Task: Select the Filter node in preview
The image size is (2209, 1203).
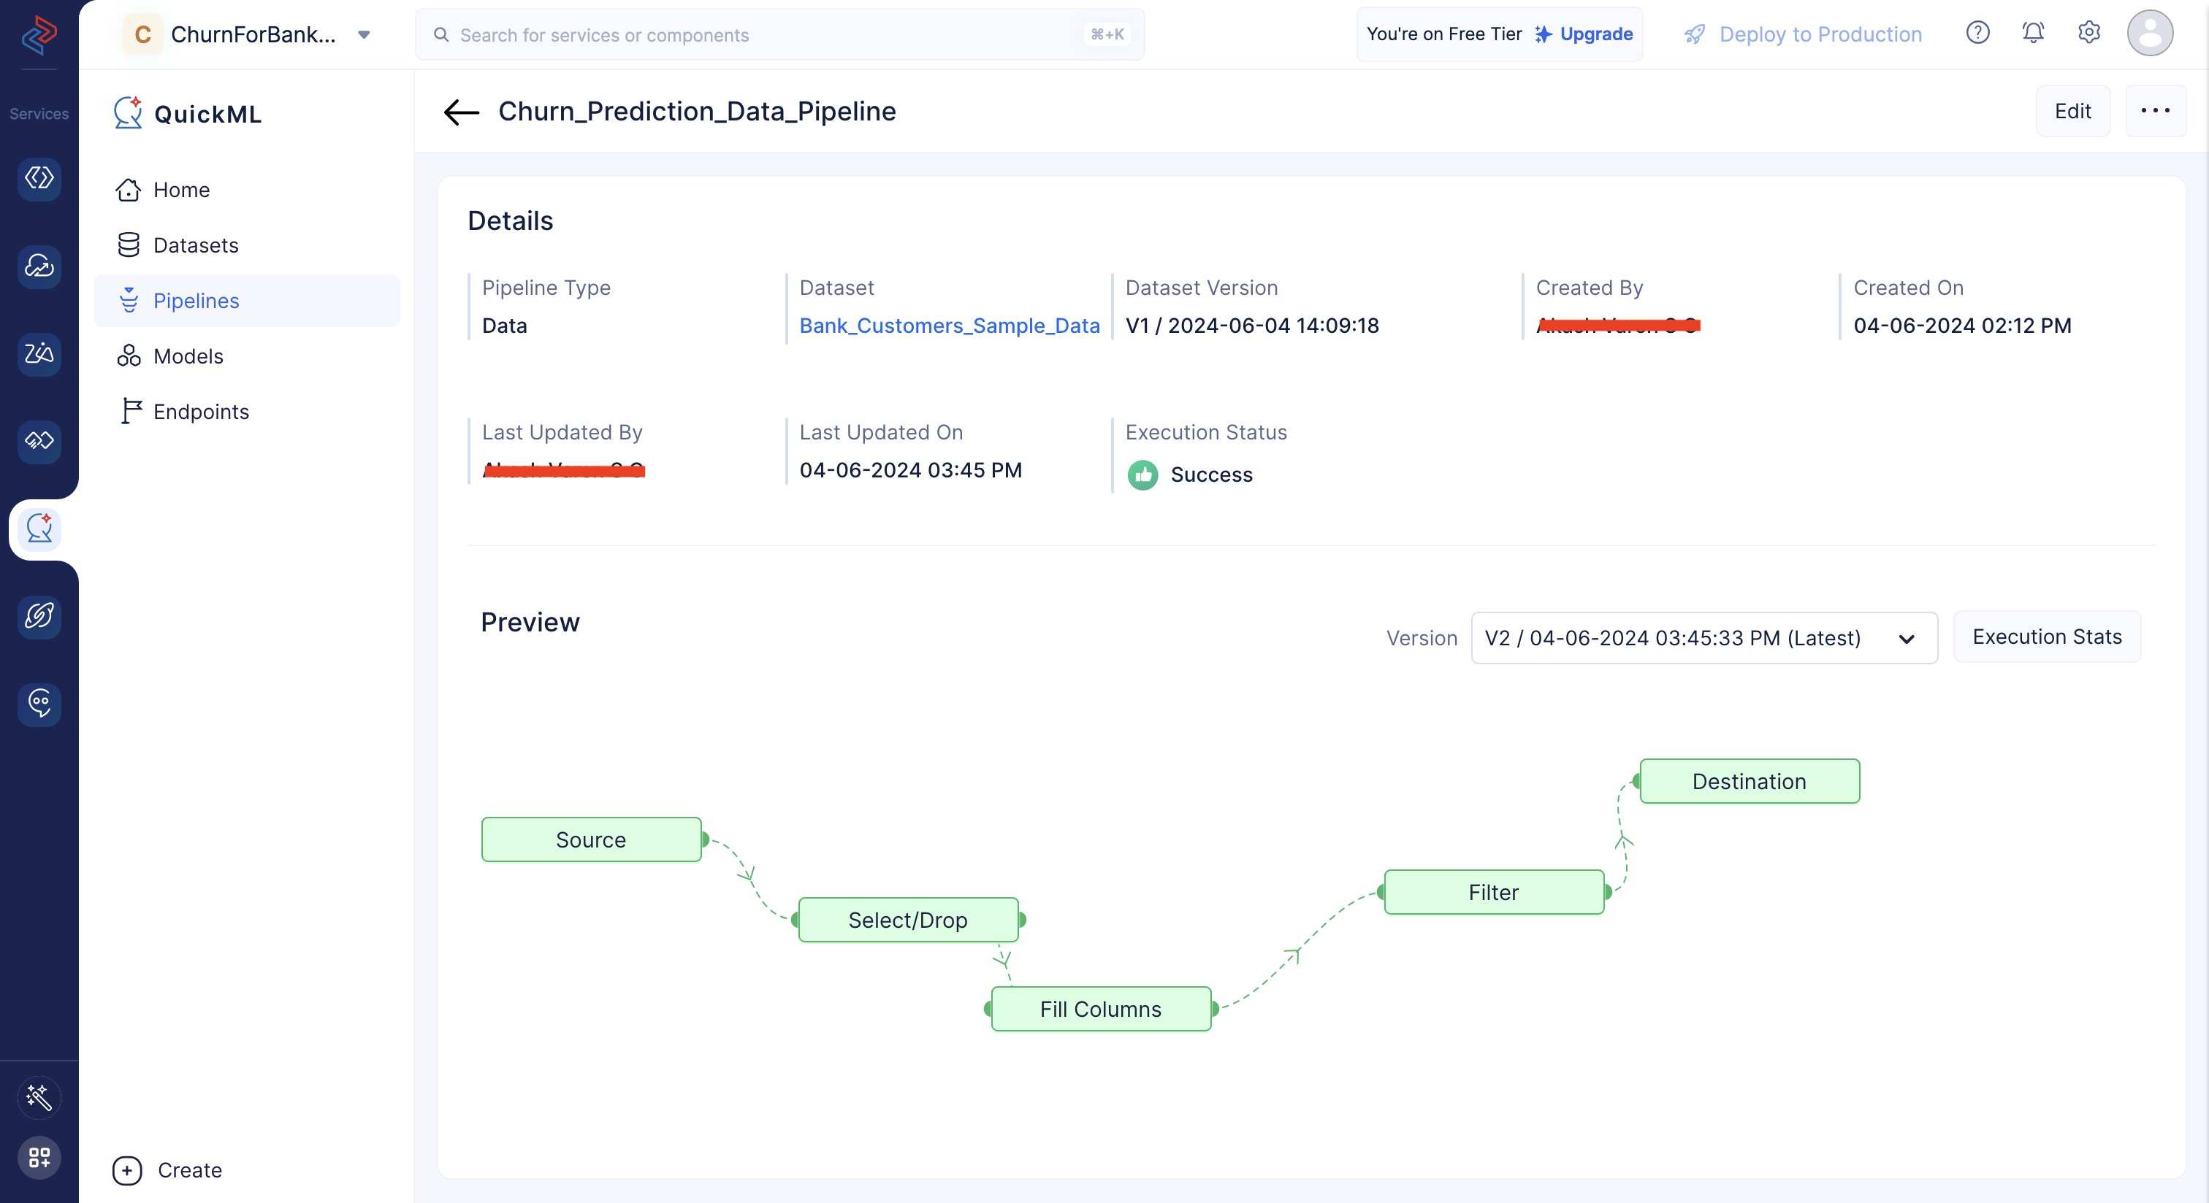Action: tap(1493, 892)
